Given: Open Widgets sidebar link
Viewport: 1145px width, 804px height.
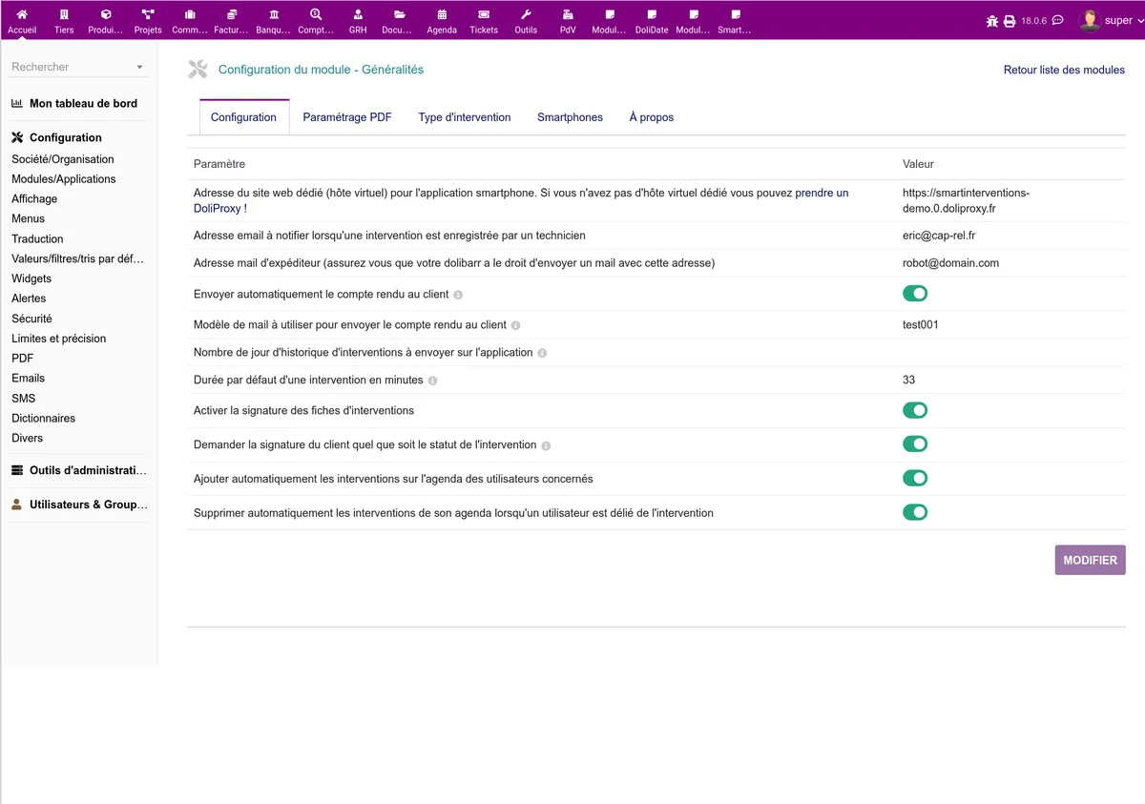Looking at the screenshot, I should point(31,278).
